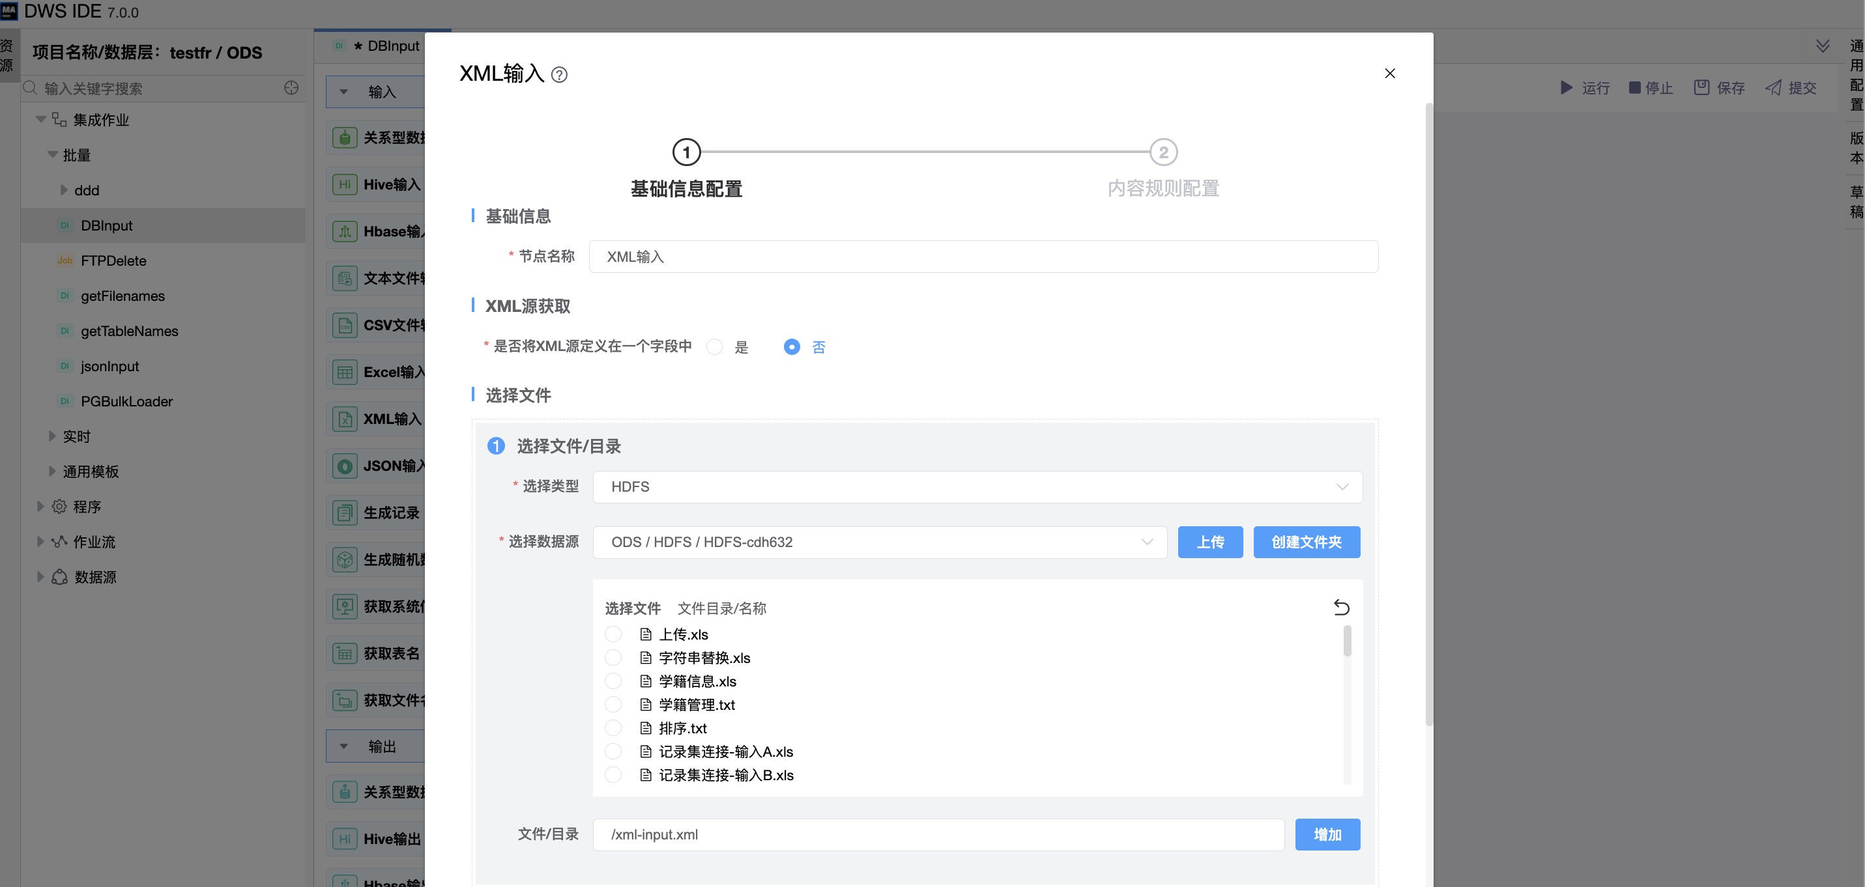Open the 选择数据源 dropdown
Viewport: 1865px width, 887px height.
point(879,542)
